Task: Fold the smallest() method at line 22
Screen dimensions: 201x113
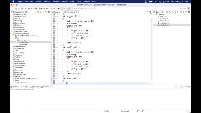Action: (56, 47)
